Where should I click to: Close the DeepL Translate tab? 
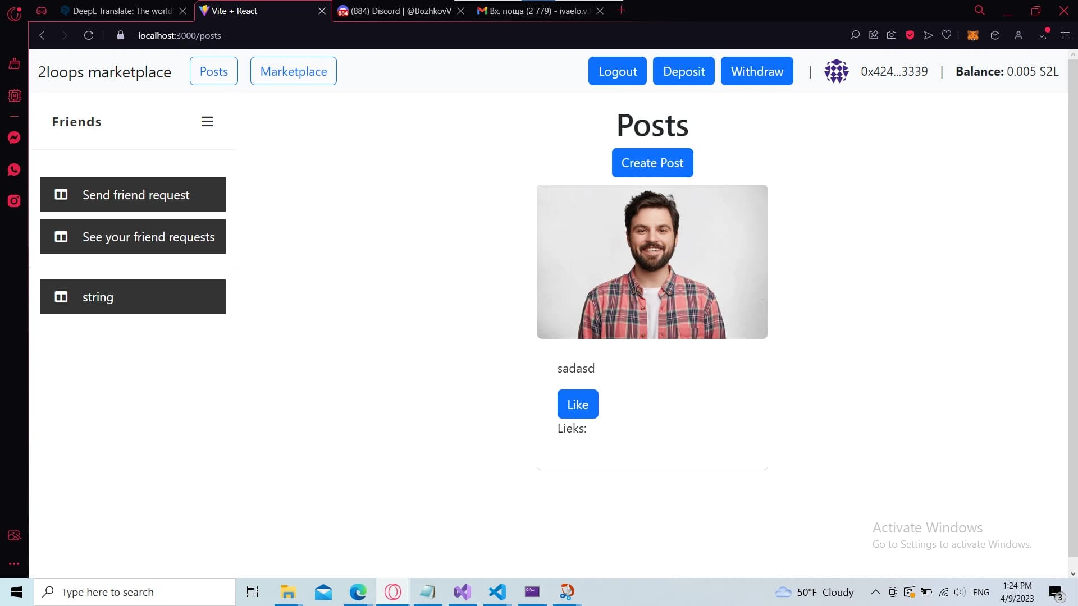(182, 11)
